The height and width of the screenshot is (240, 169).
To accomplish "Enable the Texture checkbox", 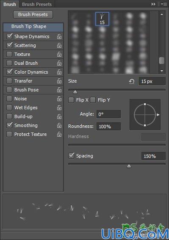I will [9, 54].
